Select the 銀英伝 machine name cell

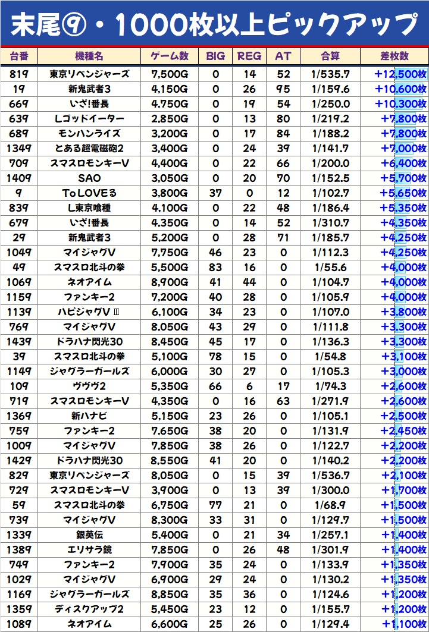click(x=89, y=535)
